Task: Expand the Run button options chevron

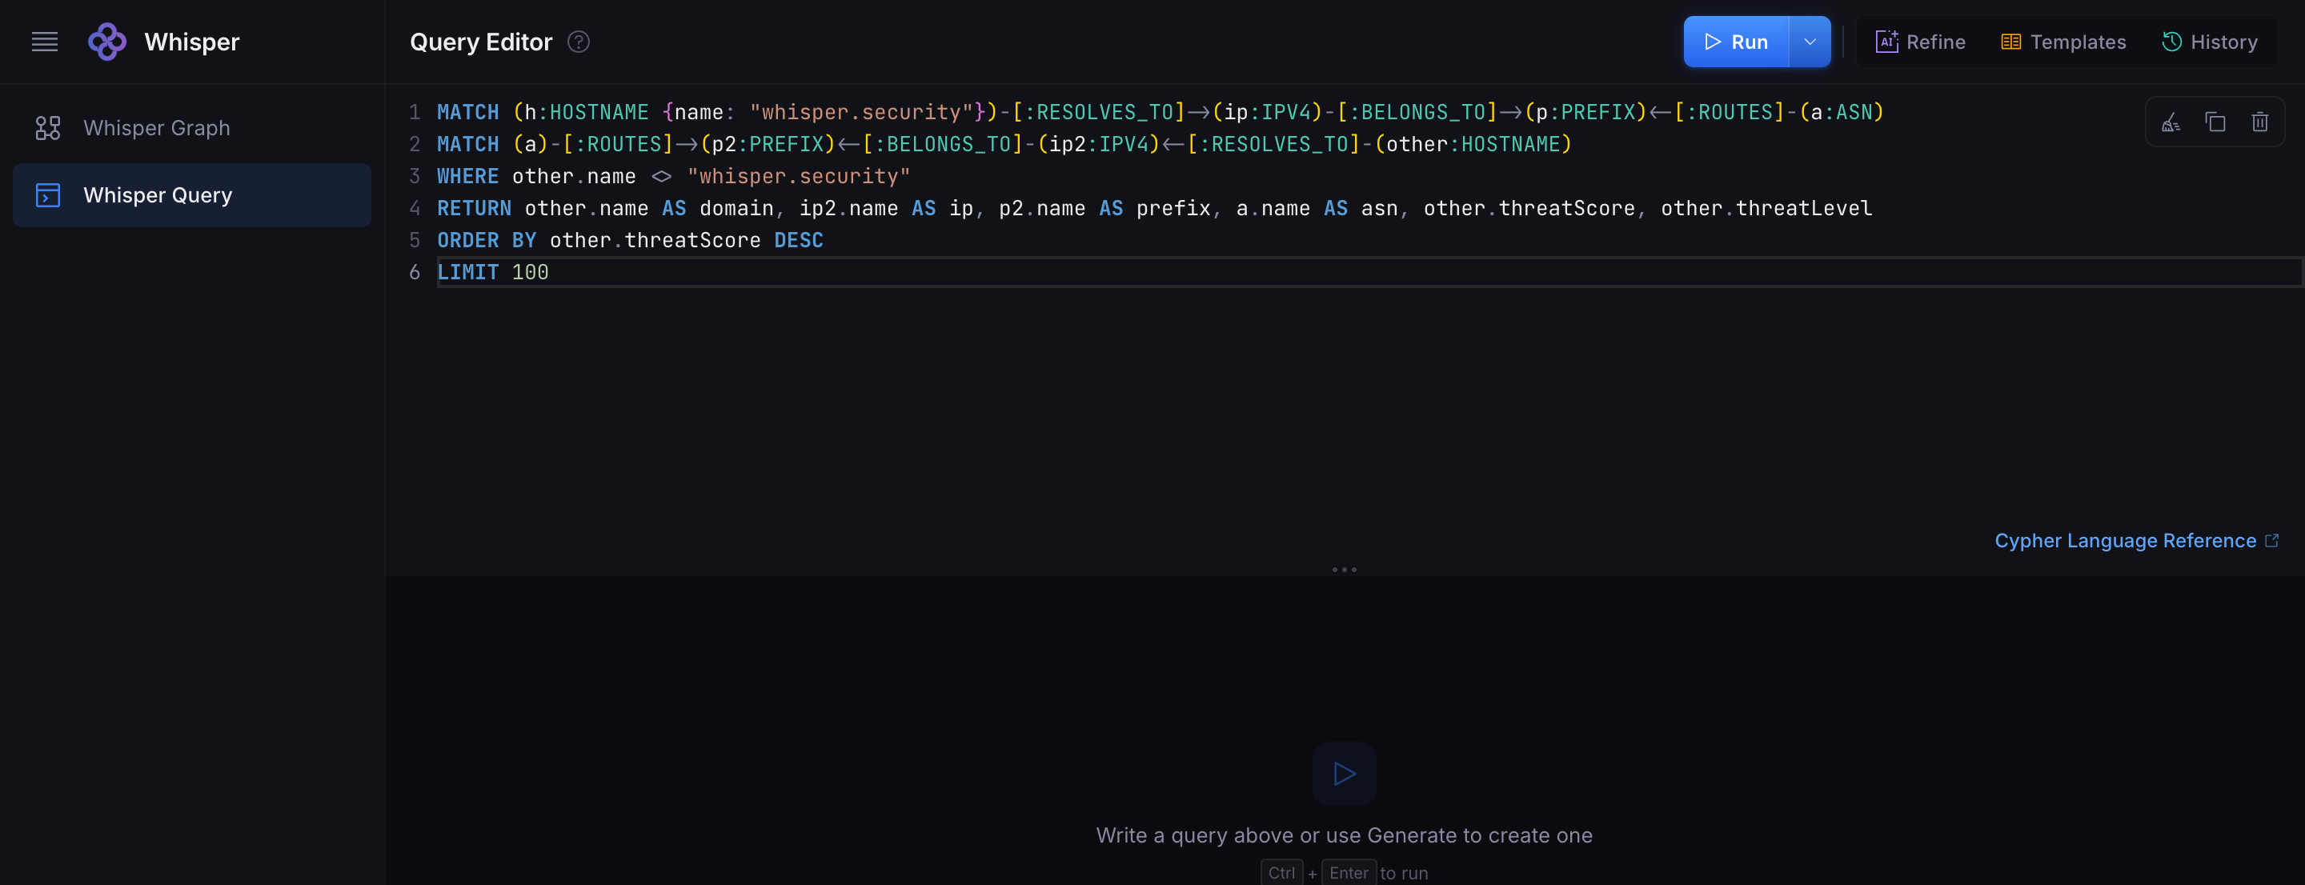Action: coord(1810,41)
